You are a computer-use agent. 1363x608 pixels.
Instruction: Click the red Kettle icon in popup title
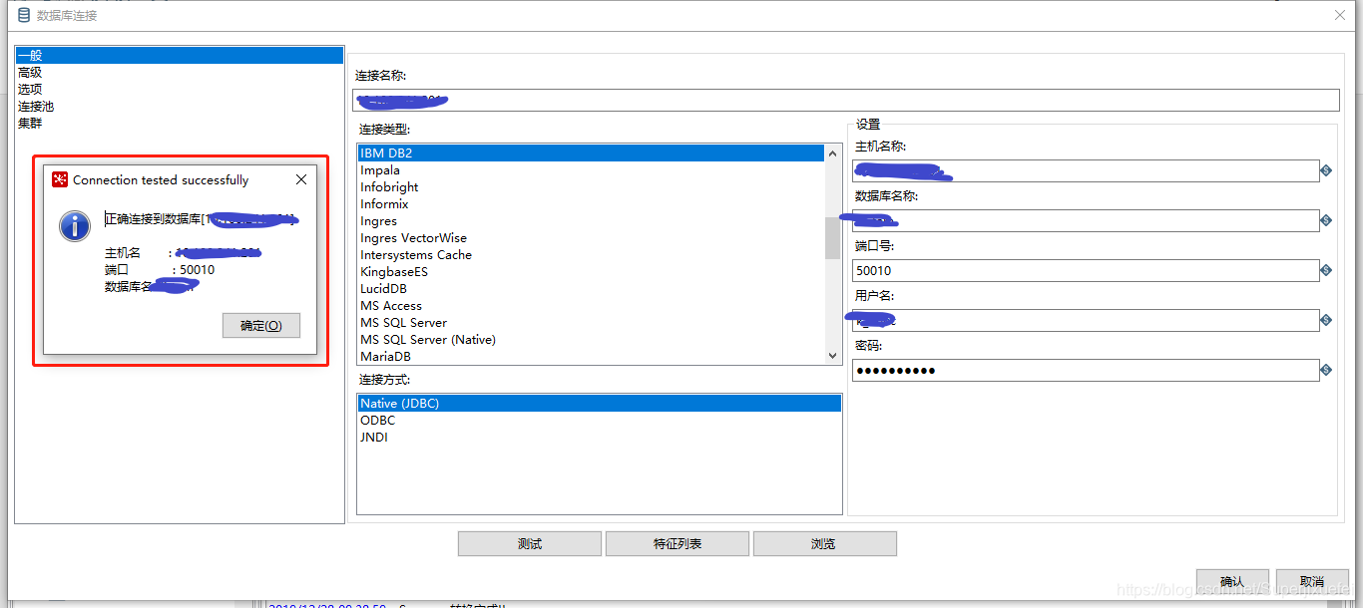60,179
